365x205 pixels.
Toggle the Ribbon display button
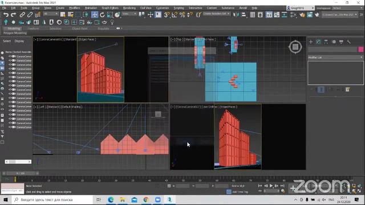269,15
